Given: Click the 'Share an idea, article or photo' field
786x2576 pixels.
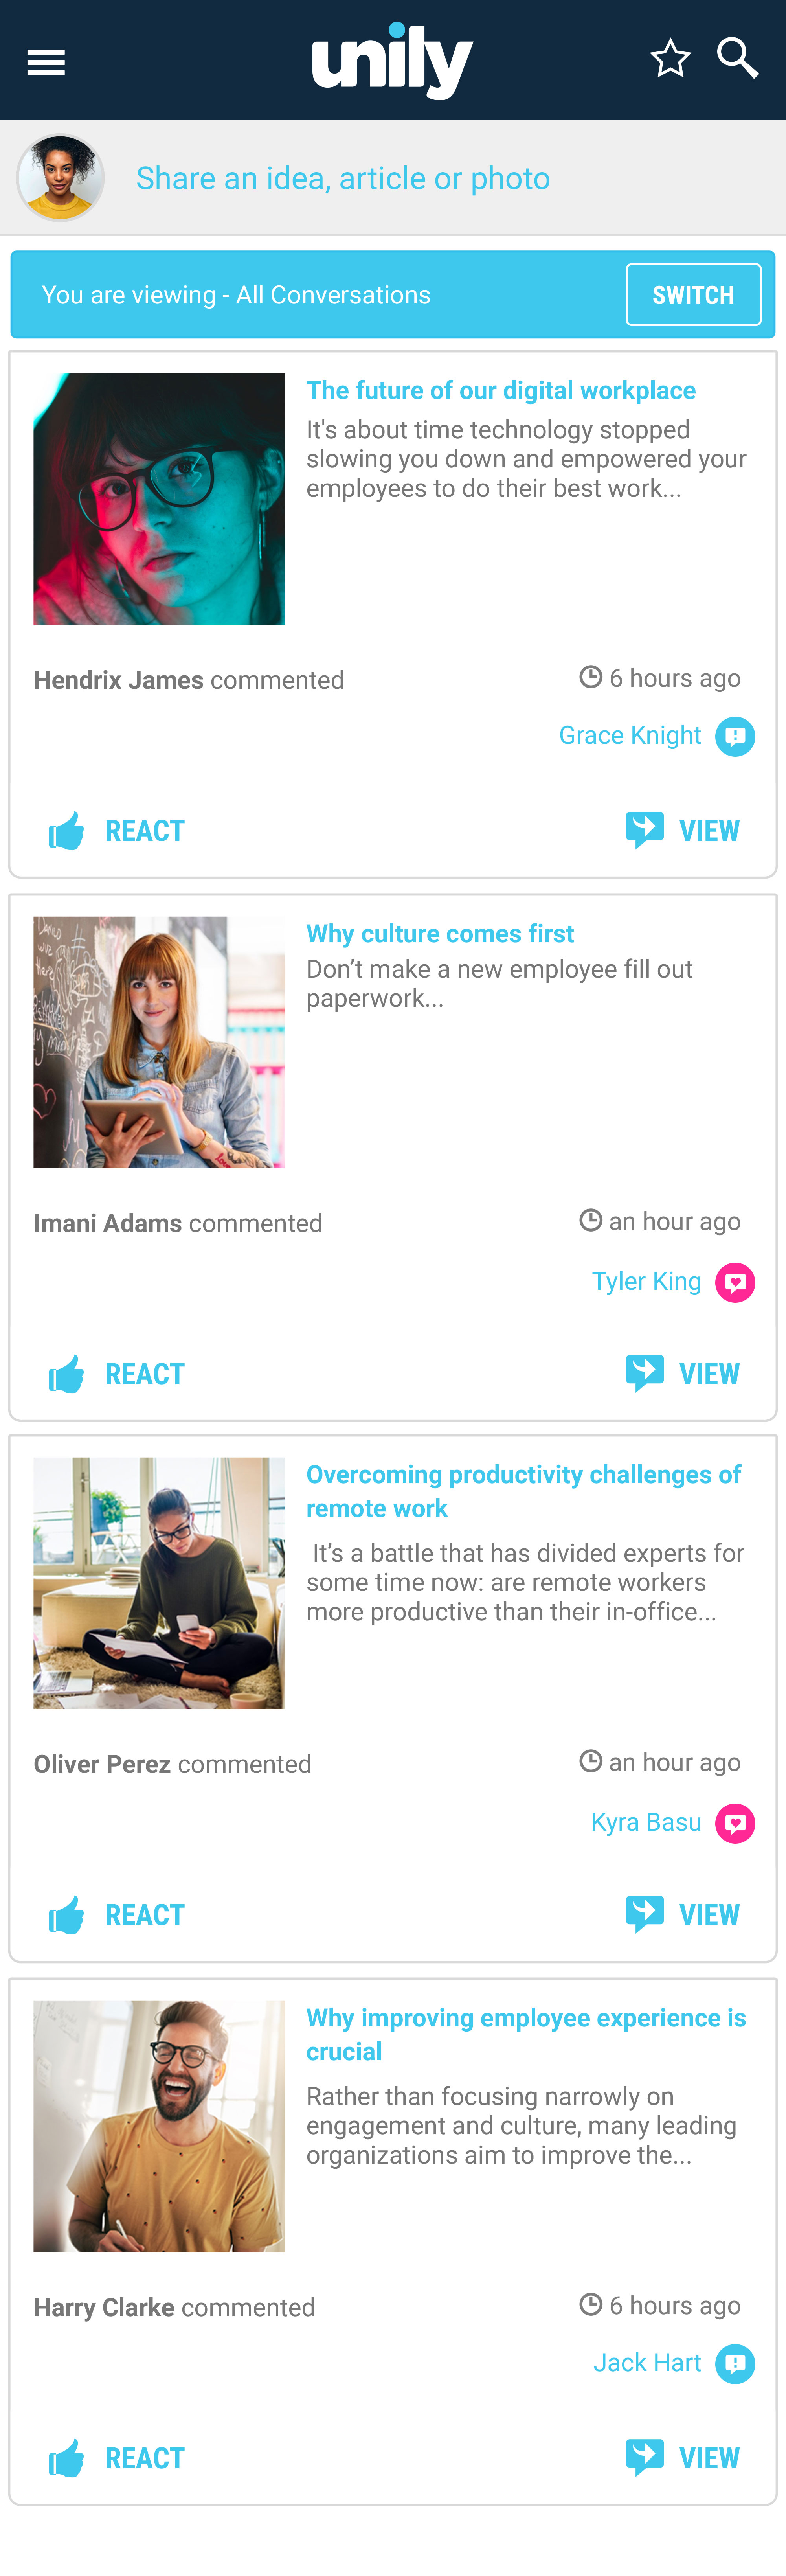Looking at the screenshot, I should 343,178.
